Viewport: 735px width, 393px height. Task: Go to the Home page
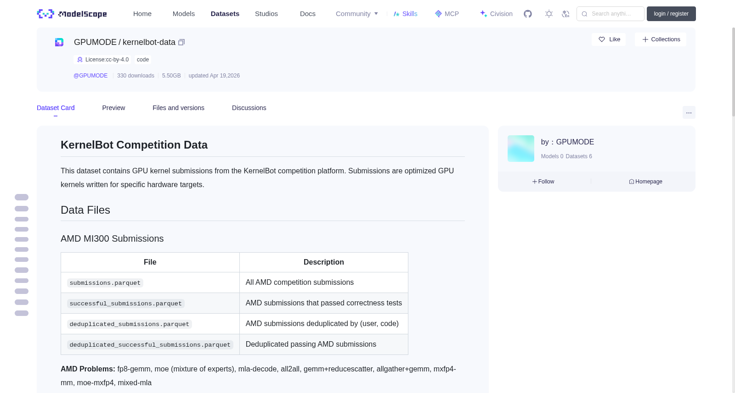pyautogui.click(x=142, y=14)
